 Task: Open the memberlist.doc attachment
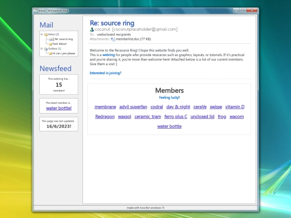(x=133, y=39)
